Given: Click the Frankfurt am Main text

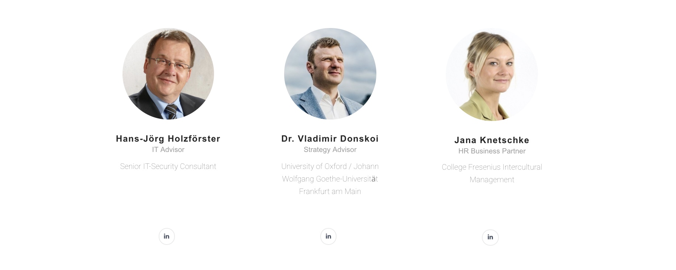Looking at the screenshot, I should coord(330,191).
